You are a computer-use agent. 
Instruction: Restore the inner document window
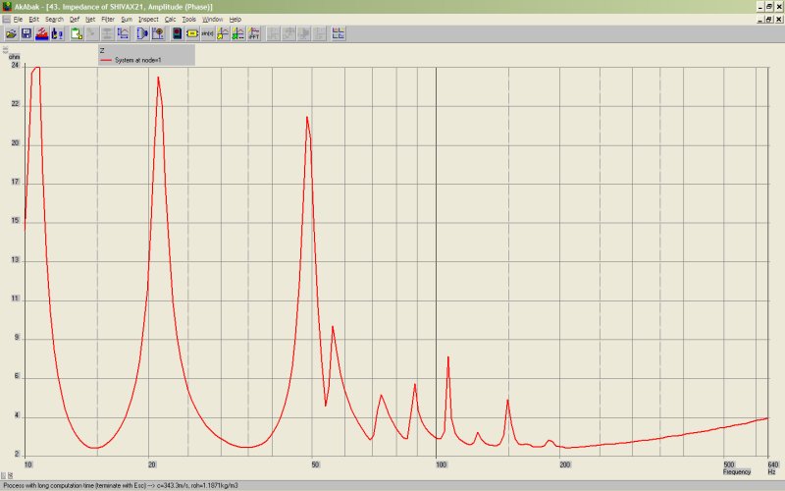(x=768, y=19)
